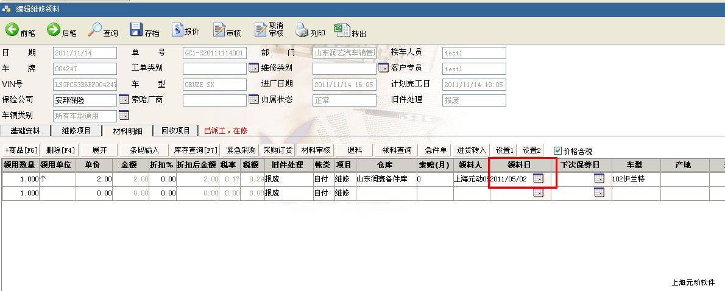
Task: Approve document using 审核 icon
Action: point(219,30)
